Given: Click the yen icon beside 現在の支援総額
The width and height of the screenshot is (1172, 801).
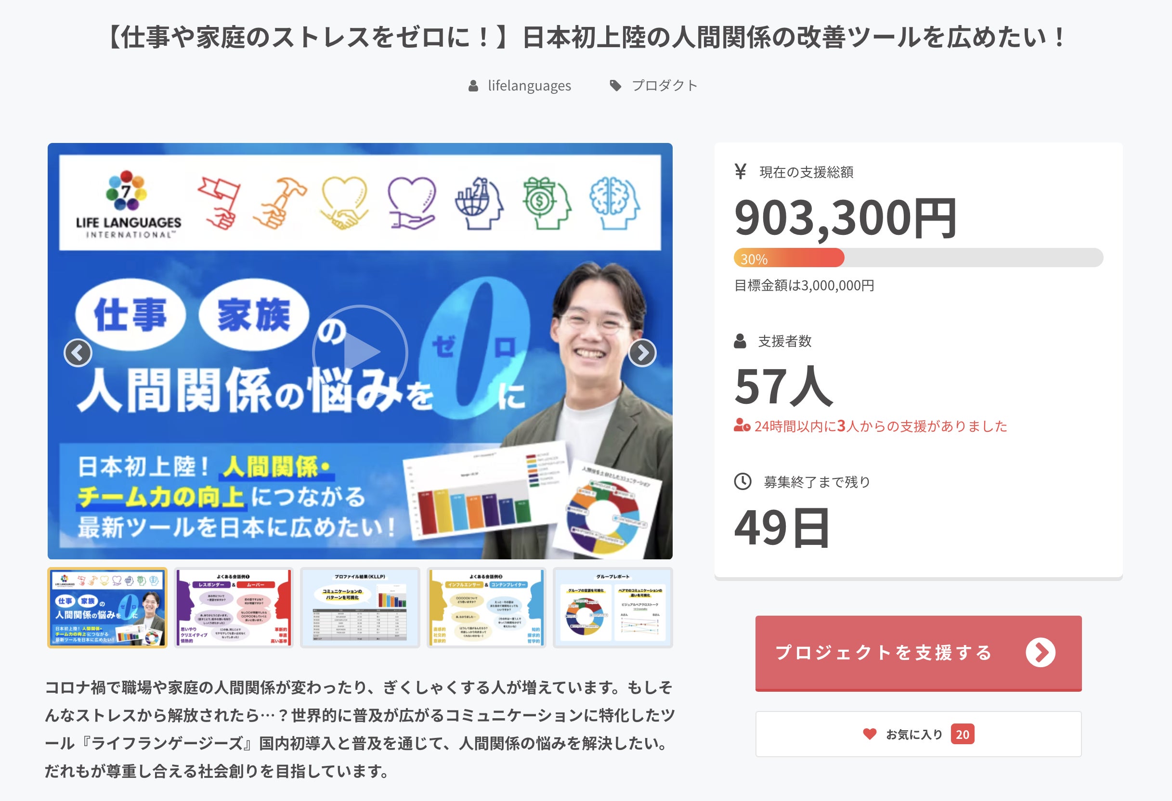Looking at the screenshot, I should point(740,171).
